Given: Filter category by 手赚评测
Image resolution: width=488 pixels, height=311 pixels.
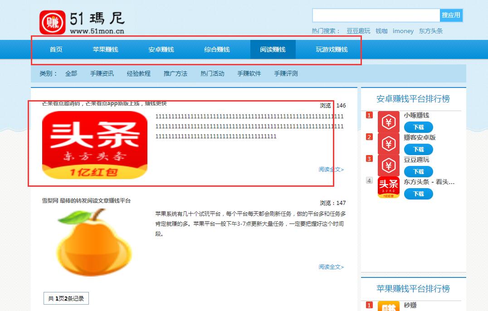Looking at the screenshot, I should click(286, 74).
